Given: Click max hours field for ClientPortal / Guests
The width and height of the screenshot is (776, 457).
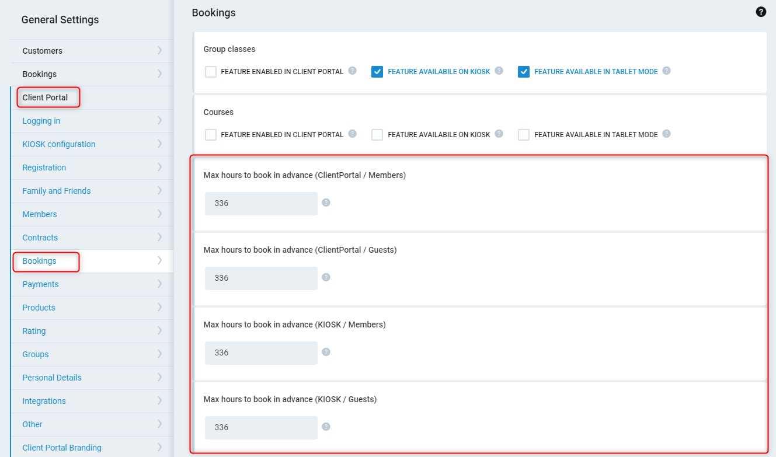Looking at the screenshot, I should tap(261, 278).
